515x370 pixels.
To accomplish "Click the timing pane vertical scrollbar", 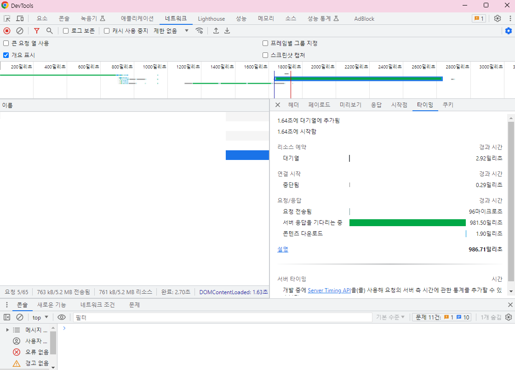I will coord(511,202).
